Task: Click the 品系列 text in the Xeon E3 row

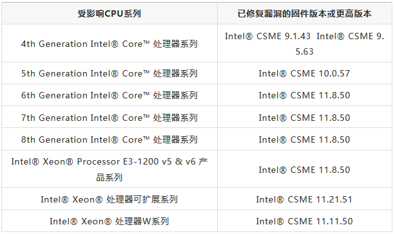Action: coord(110,177)
